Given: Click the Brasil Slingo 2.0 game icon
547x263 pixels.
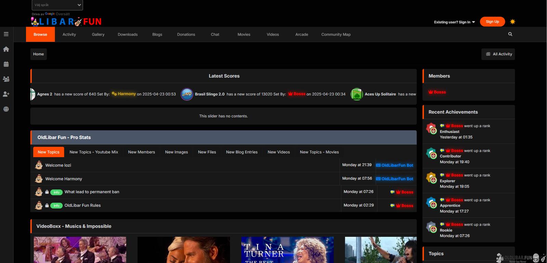Looking at the screenshot, I should click(187, 94).
